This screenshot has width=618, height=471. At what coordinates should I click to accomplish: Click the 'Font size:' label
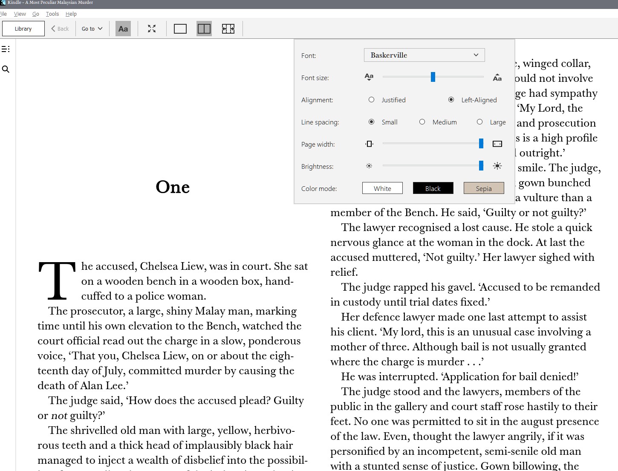click(315, 78)
